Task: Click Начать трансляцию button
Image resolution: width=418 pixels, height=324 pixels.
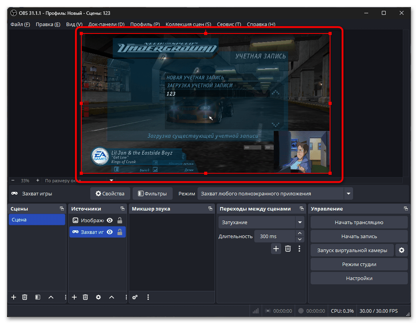Action: 359,222
